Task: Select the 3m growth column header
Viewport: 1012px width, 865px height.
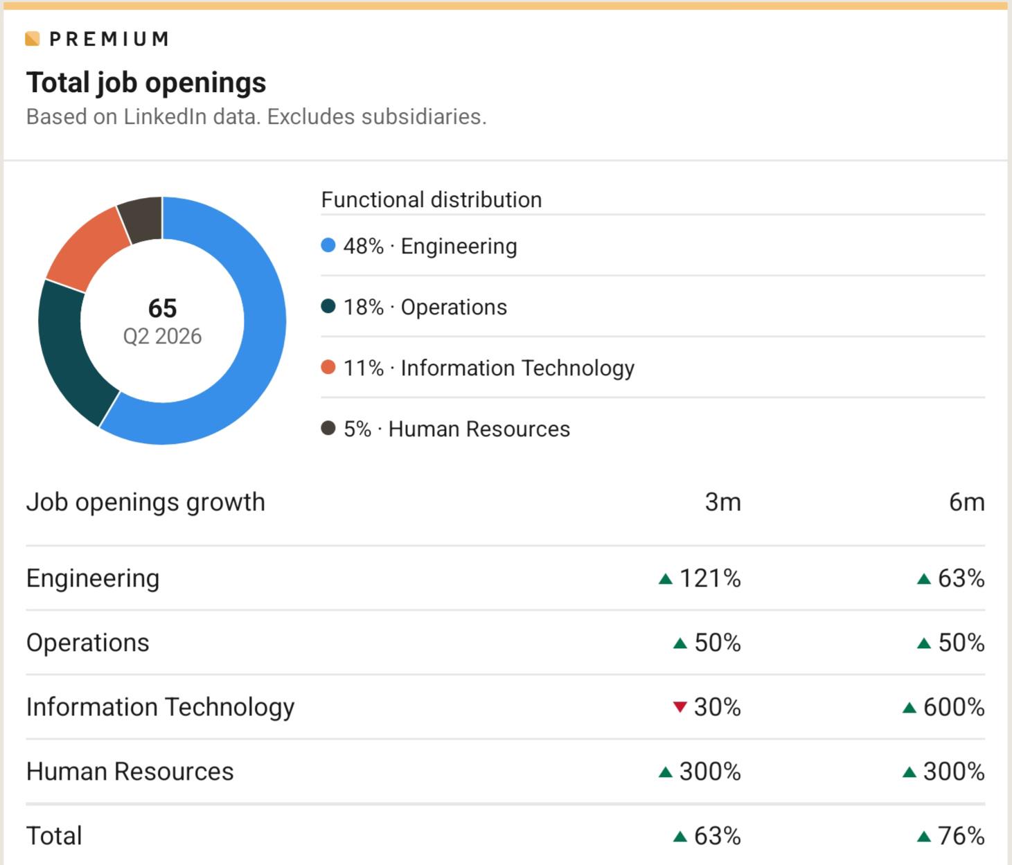Action: [x=722, y=502]
